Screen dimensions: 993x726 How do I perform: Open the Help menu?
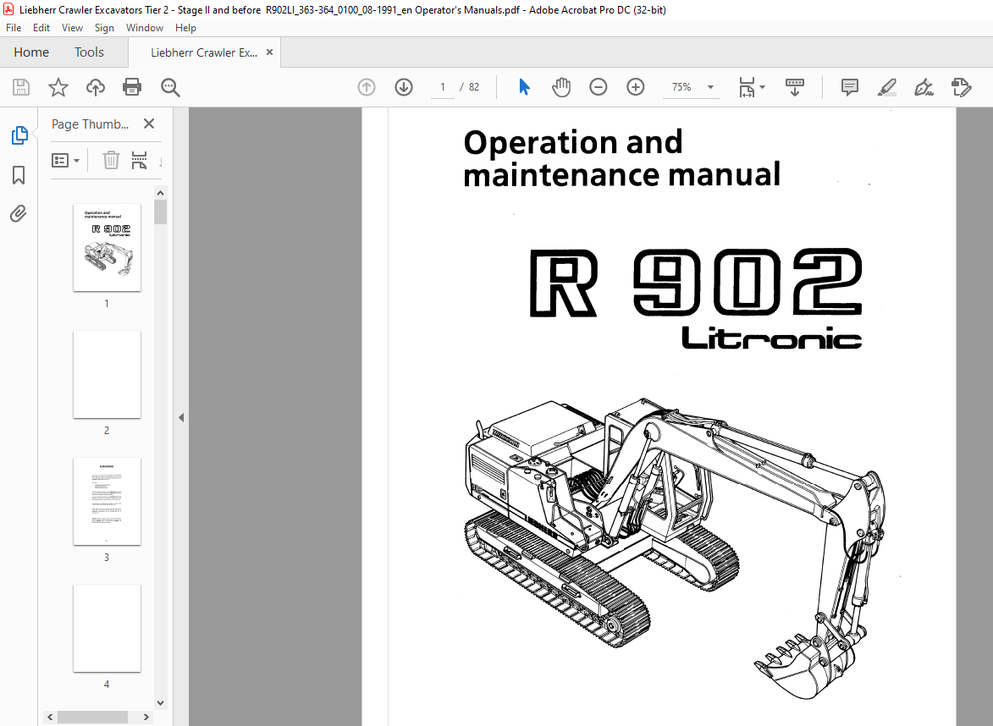pyautogui.click(x=185, y=28)
